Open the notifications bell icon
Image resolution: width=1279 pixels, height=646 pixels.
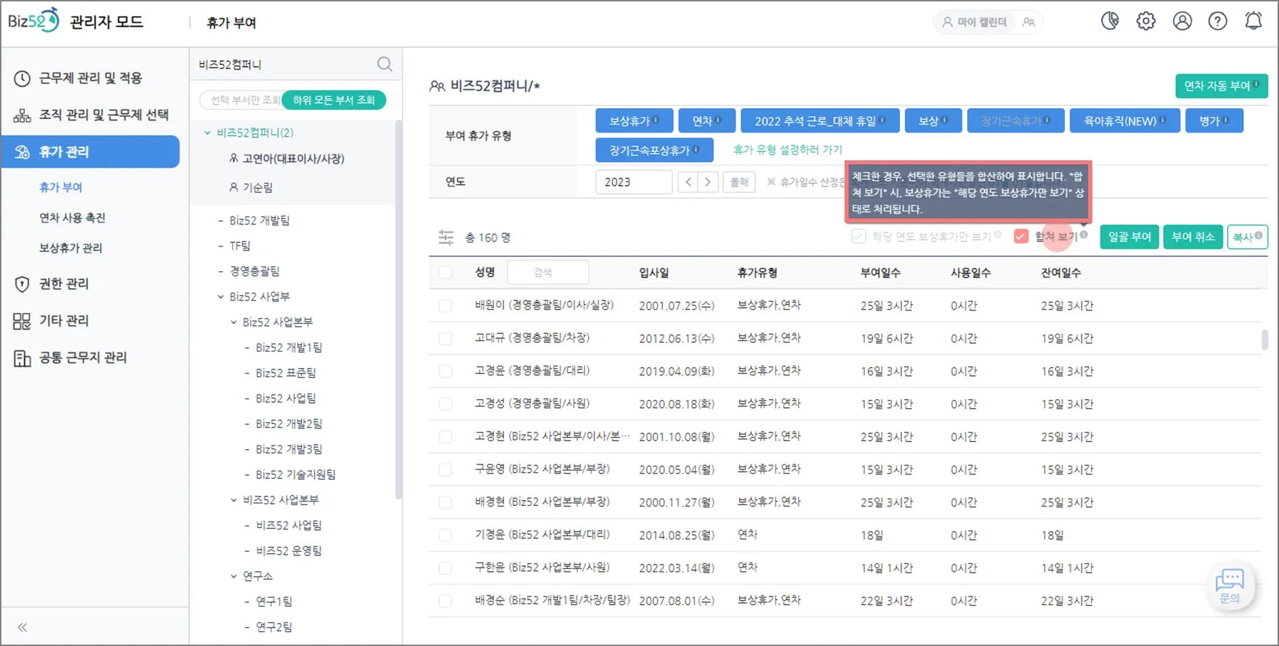(x=1253, y=22)
